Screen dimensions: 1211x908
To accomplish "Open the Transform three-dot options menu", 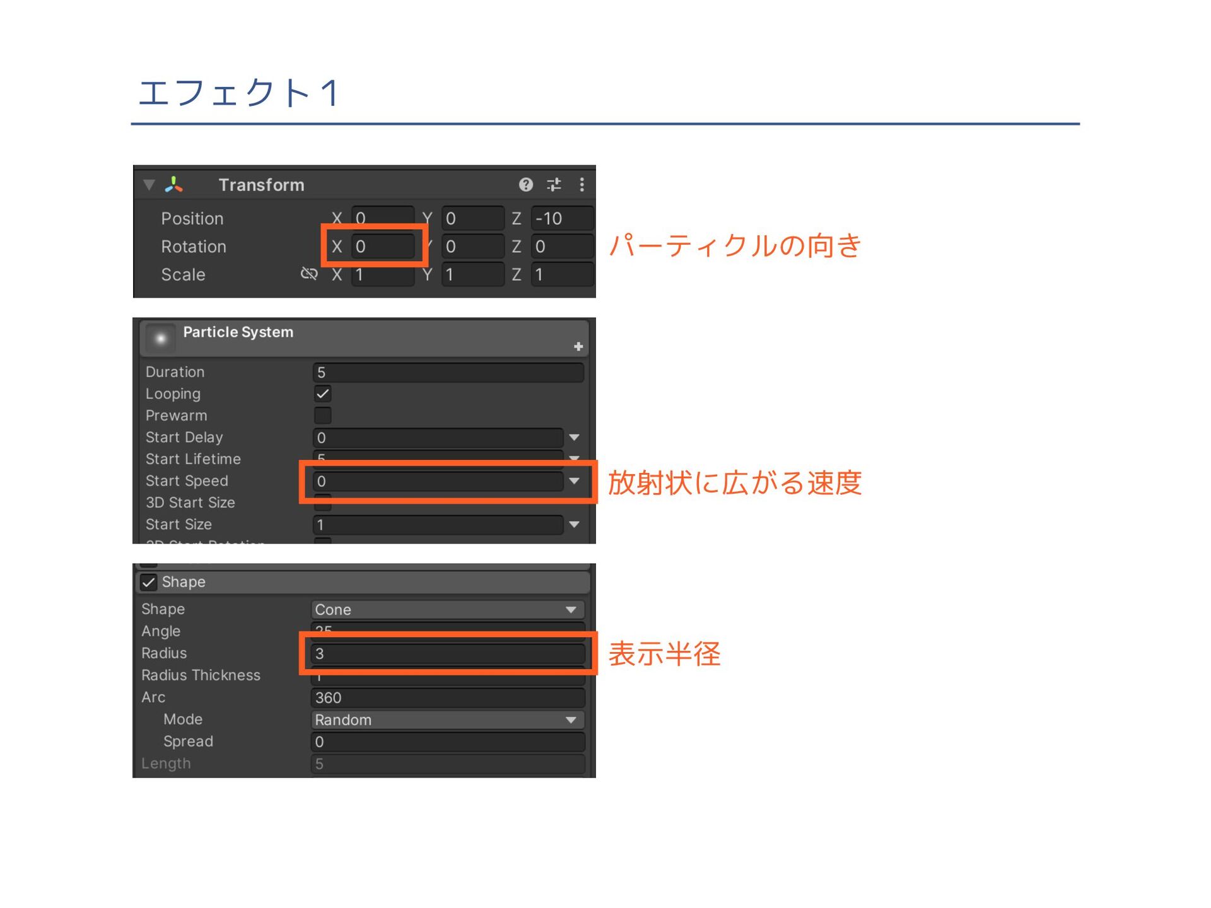I will pos(582,184).
